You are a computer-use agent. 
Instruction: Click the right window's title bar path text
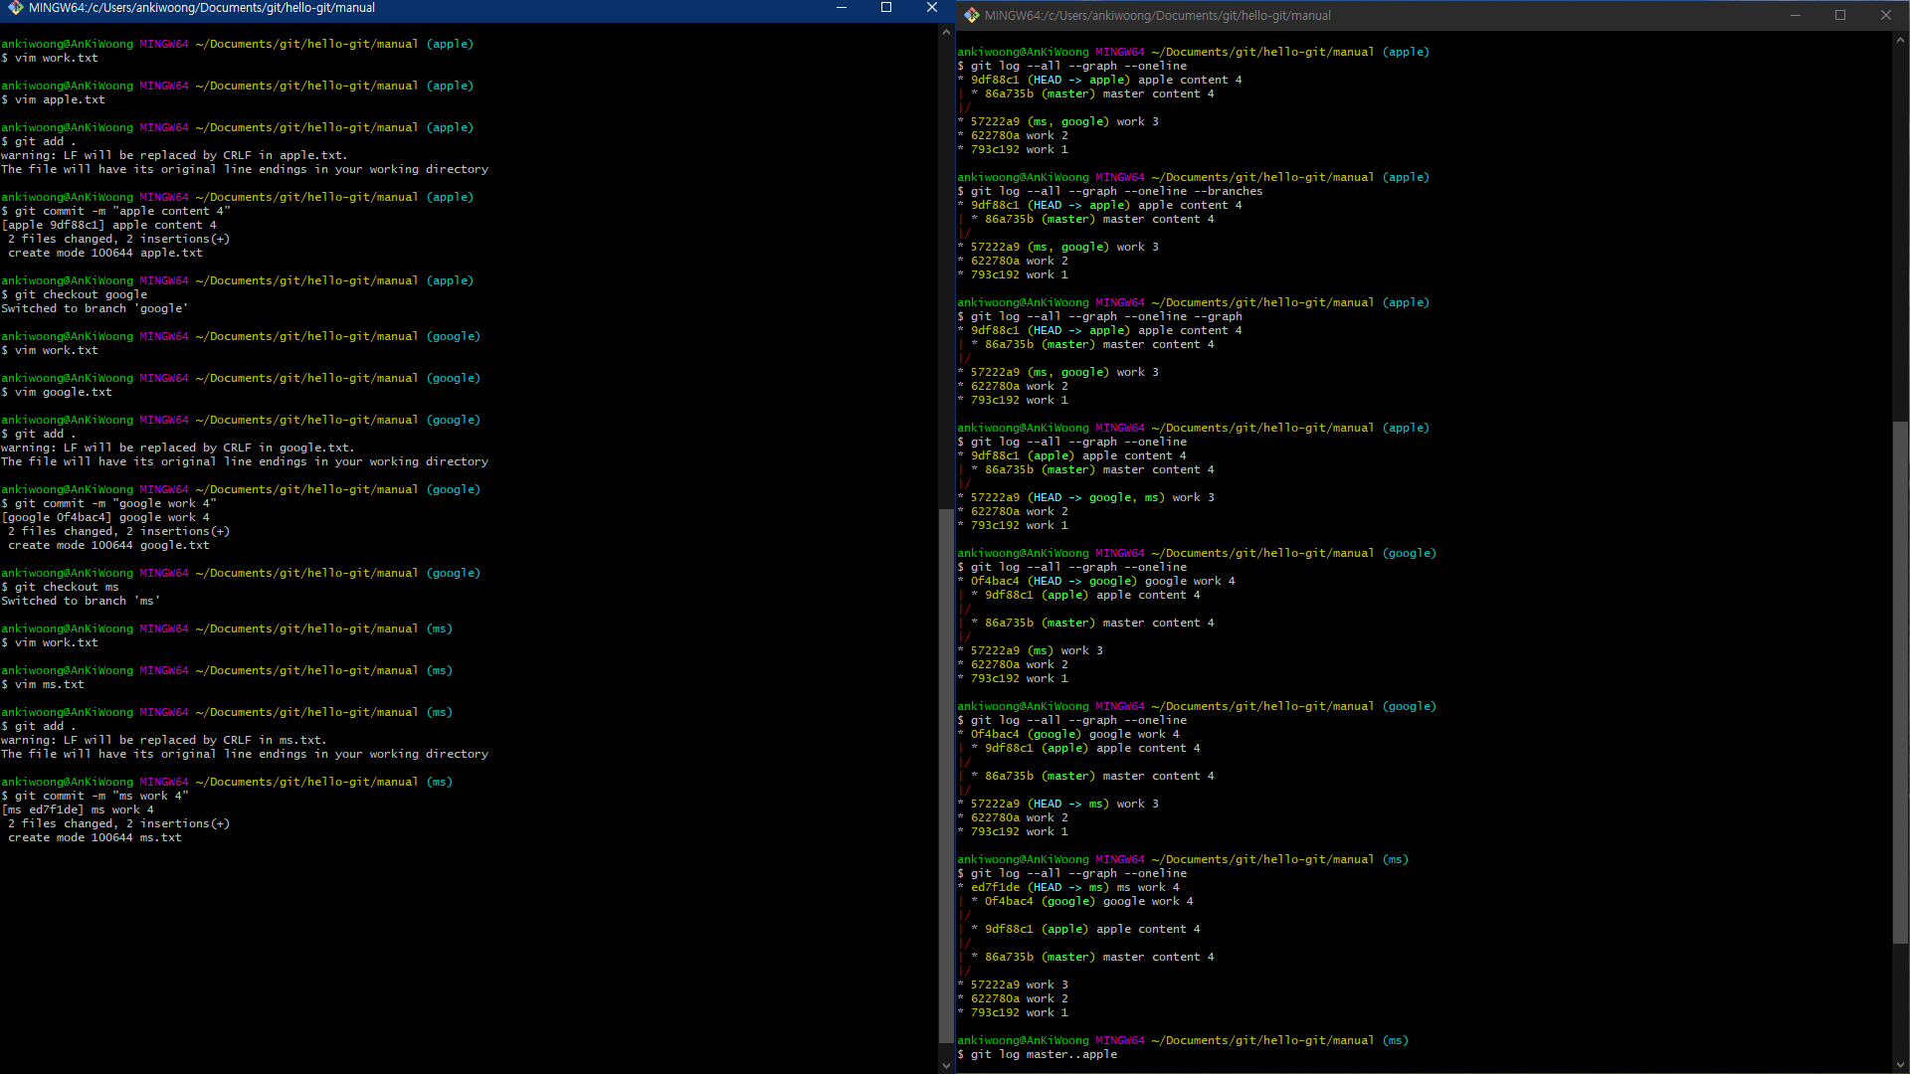(x=1157, y=15)
